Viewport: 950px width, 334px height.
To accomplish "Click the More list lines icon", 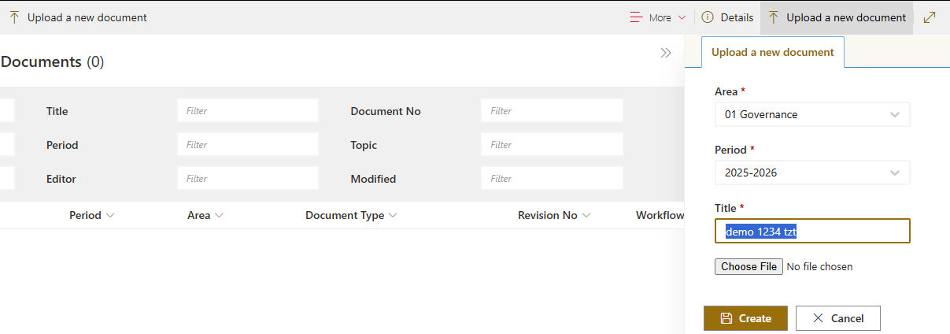I will click(637, 17).
